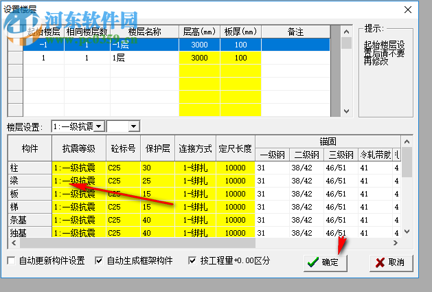The image size is (432, 292).
Task: Click the 一级钢 anchorage column header
Action: (x=272, y=155)
